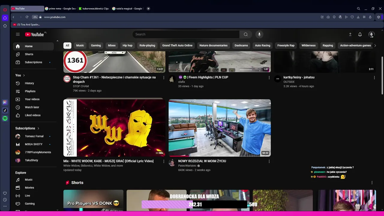
Task: Click the www.youtube.com address field
Action: point(55,17)
